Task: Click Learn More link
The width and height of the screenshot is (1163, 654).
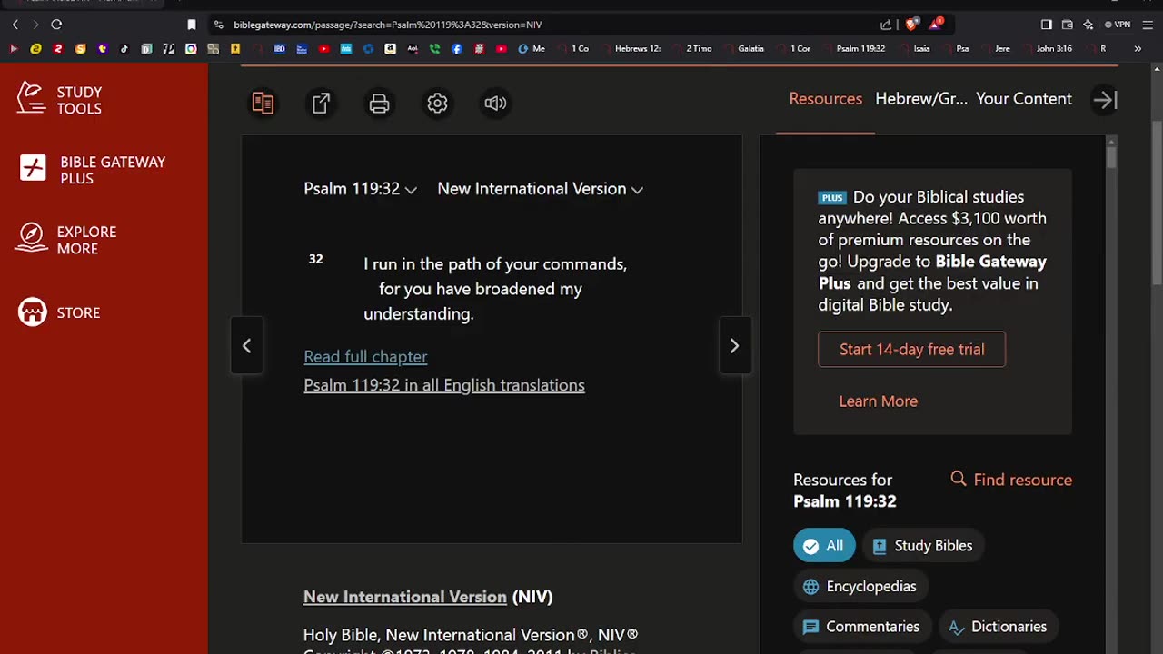Action: (878, 401)
